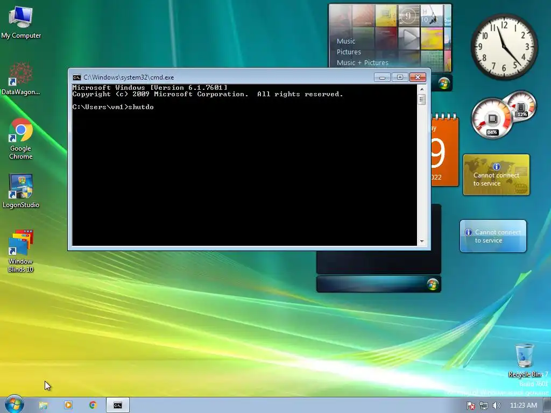Select Pictures in the Media Center gadget
This screenshot has width=551, height=413.
[x=349, y=52]
